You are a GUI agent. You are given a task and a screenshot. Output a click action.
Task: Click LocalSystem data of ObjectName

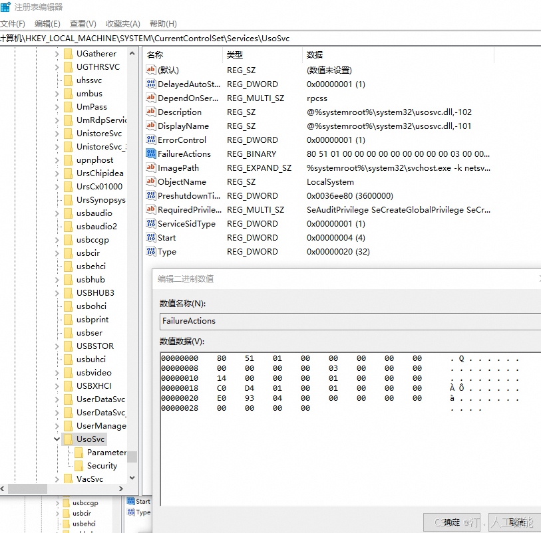330,182
